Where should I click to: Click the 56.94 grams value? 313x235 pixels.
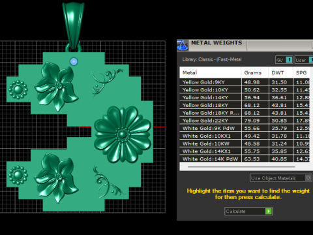pos(252,97)
